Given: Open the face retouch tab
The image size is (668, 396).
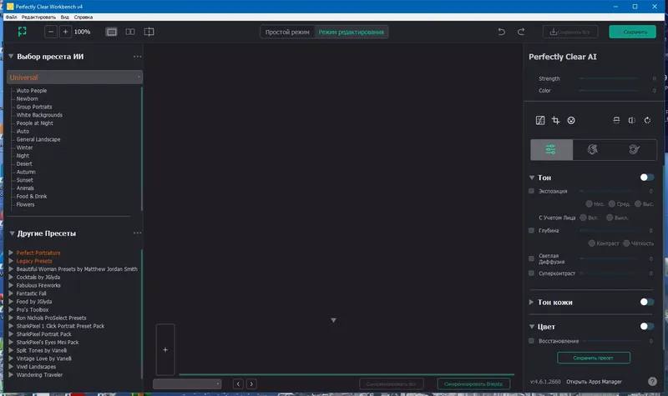Looking at the screenshot, I should 593,150.
